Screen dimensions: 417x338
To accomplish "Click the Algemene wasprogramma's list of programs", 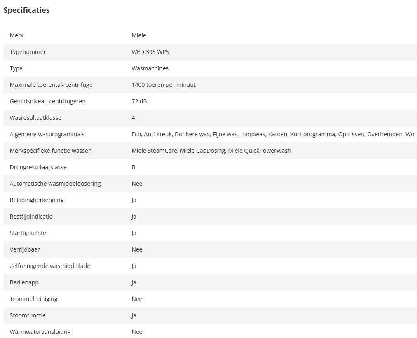I will point(274,134).
